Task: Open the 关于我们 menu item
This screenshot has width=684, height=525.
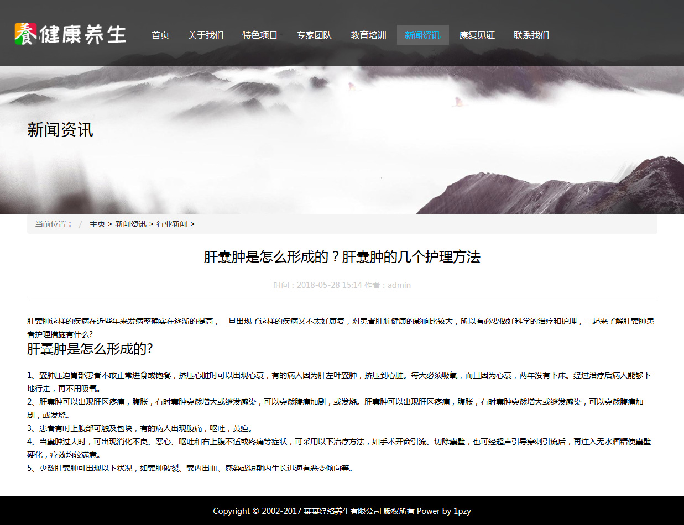Action: (206, 35)
